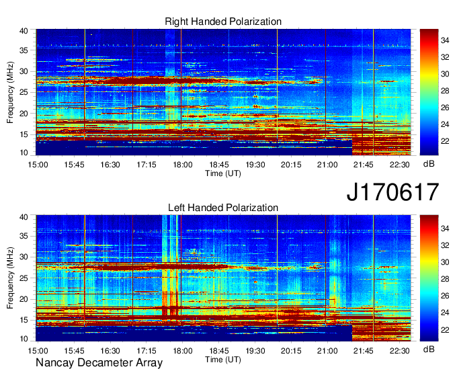Click "19:30" time tick of Right Handed plot

click(255, 165)
